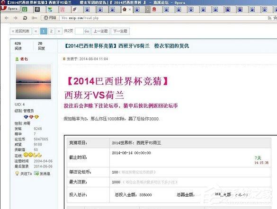Focus the address bar URL field
The width and height of the screenshot is (277, 209).
162,18
